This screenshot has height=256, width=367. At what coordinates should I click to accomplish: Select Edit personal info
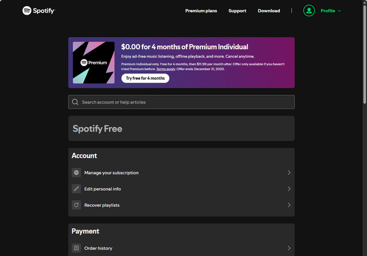(182, 189)
